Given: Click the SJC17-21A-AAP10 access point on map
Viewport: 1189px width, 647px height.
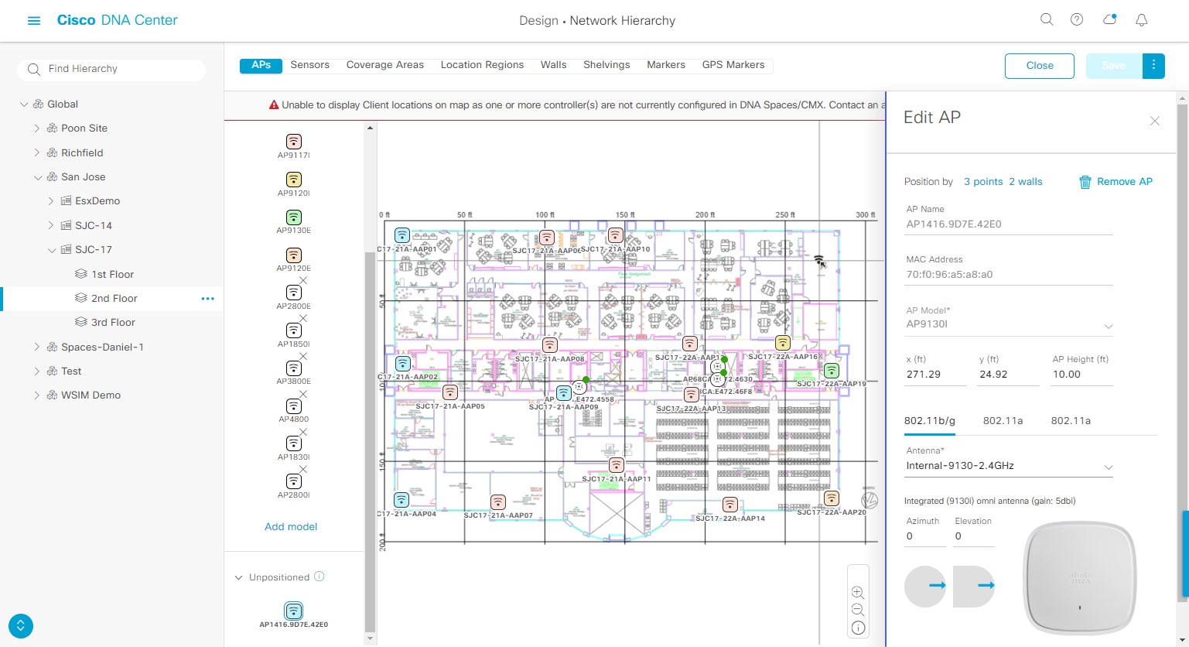Looking at the screenshot, I should 615,235.
